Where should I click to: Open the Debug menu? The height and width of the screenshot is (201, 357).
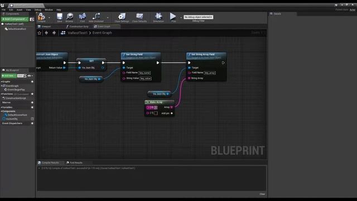coord(38,10)
